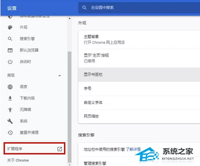
Task: Click the search engine magnifier icon
Action: pos(10,39)
